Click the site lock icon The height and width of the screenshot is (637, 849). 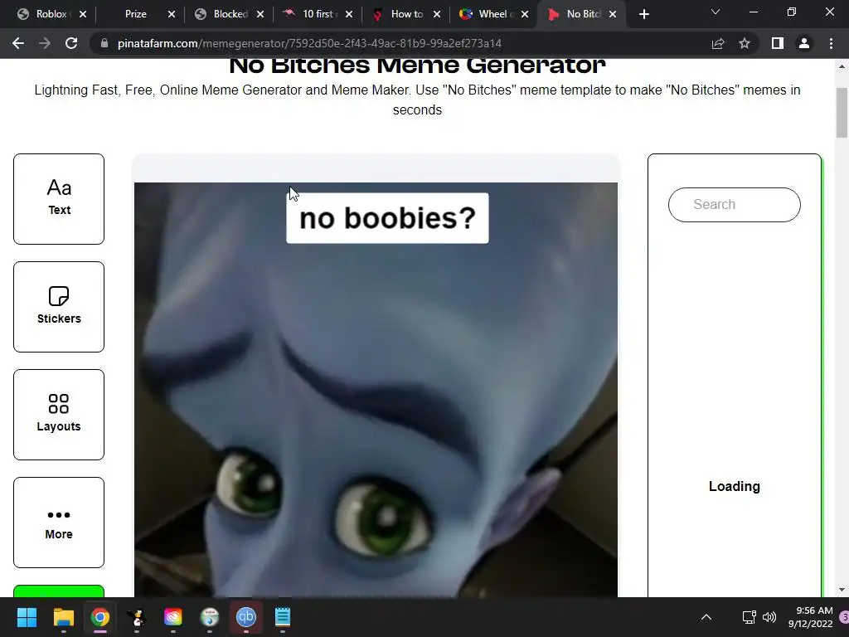[x=104, y=43]
